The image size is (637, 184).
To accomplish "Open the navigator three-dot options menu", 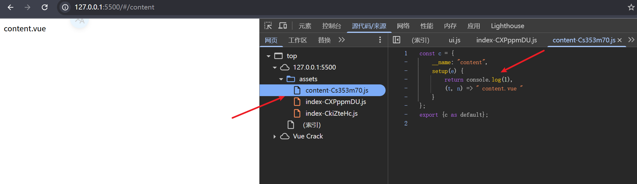I will (380, 40).
